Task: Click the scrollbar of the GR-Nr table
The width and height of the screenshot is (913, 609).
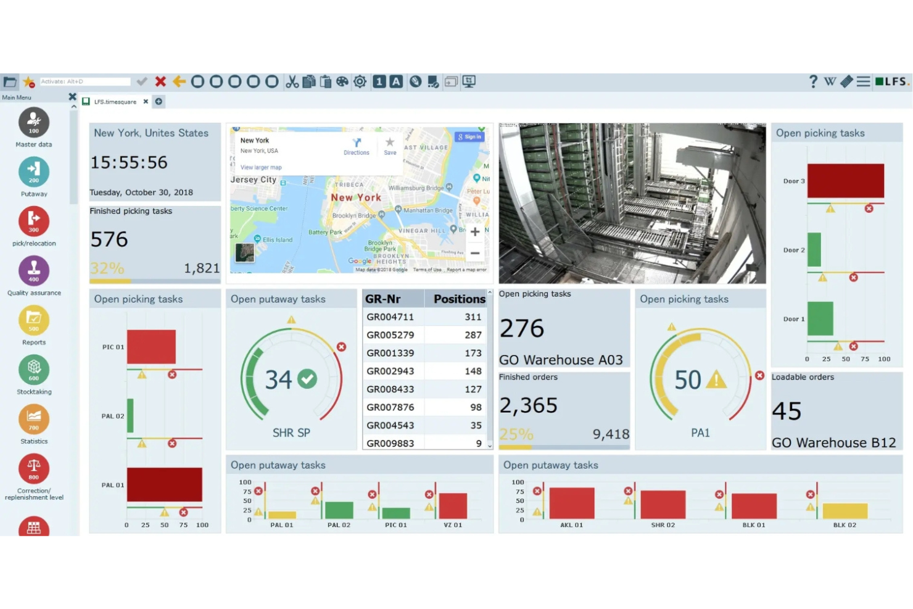Action: click(x=489, y=370)
